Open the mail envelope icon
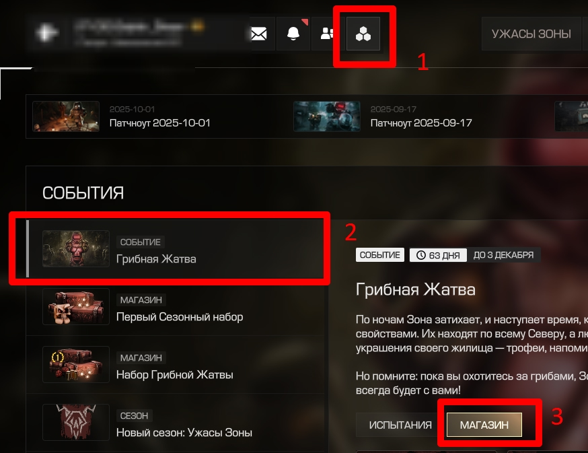The height and width of the screenshot is (453, 588). (x=259, y=34)
